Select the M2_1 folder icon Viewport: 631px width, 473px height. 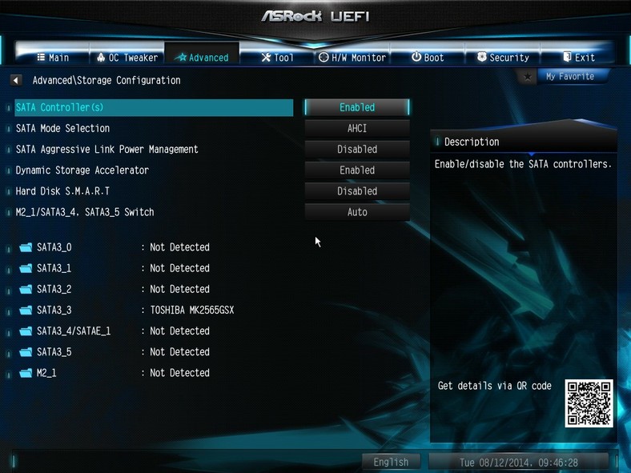click(x=26, y=373)
